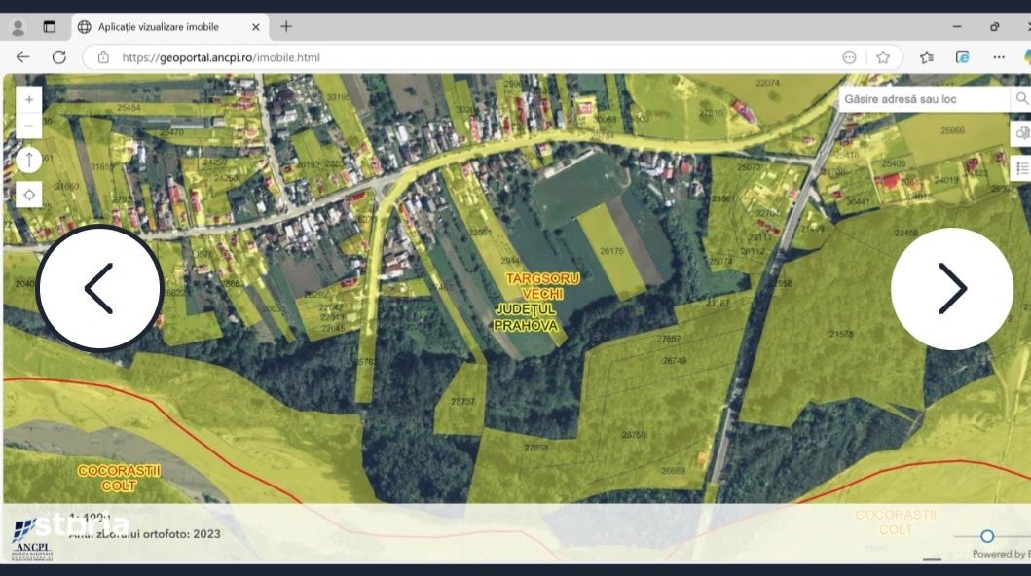This screenshot has height=576, width=1031.
Task: Zoom in the map with plus button
Action: tap(29, 100)
